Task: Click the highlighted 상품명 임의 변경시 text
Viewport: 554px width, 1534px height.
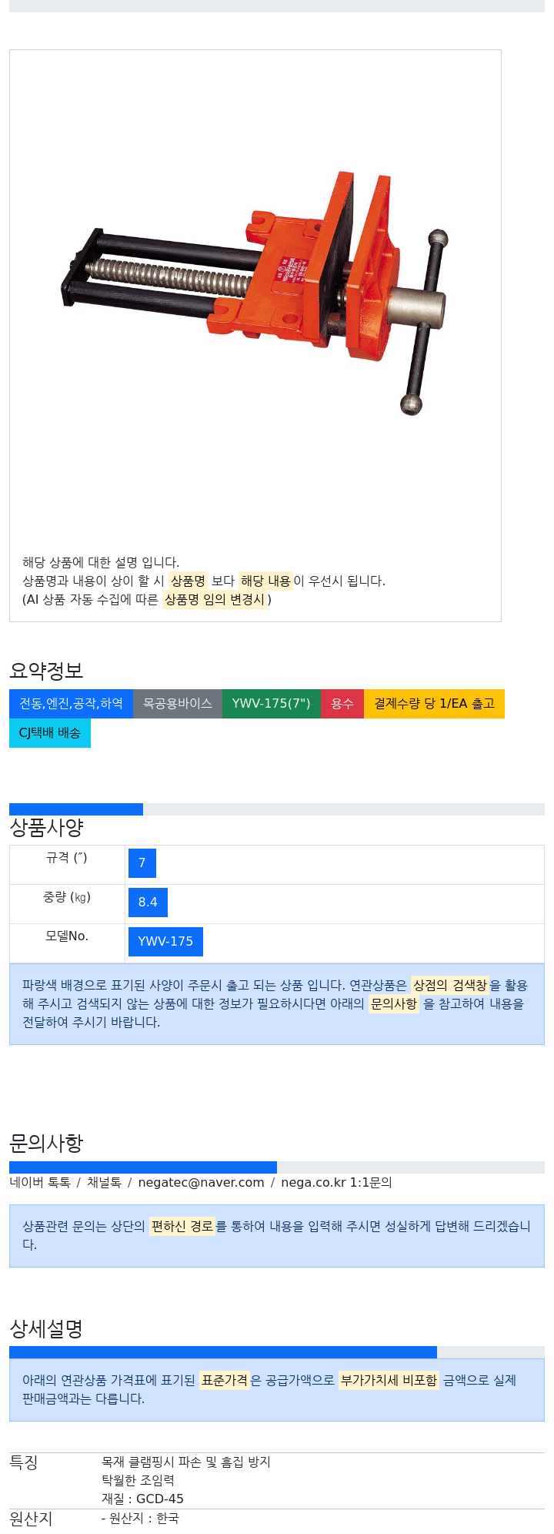Action: pos(215,600)
